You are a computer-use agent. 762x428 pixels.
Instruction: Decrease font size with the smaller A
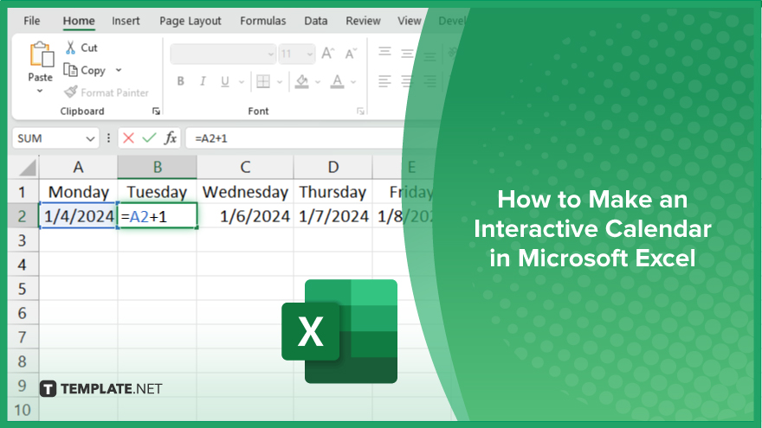coord(351,54)
